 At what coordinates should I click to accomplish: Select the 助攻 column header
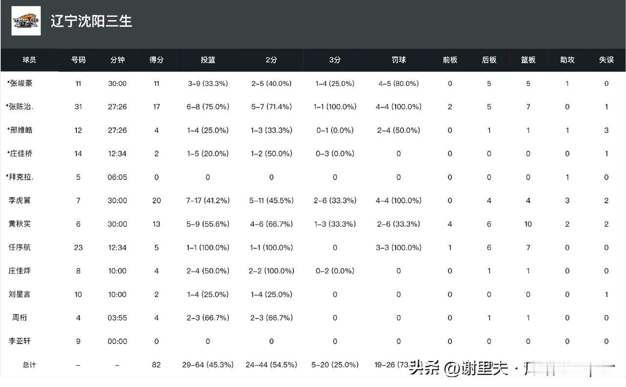567,60
